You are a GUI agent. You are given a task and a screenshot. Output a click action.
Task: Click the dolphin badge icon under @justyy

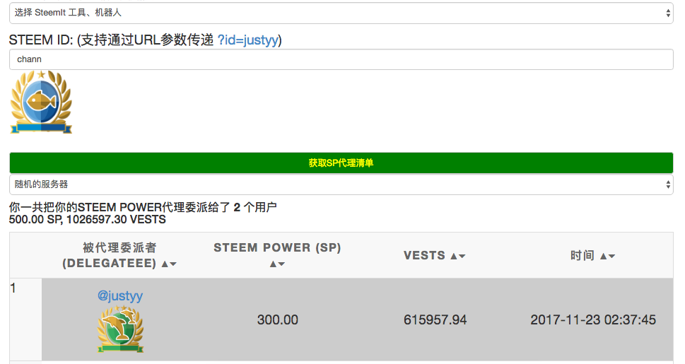pyautogui.click(x=120, y=329)
